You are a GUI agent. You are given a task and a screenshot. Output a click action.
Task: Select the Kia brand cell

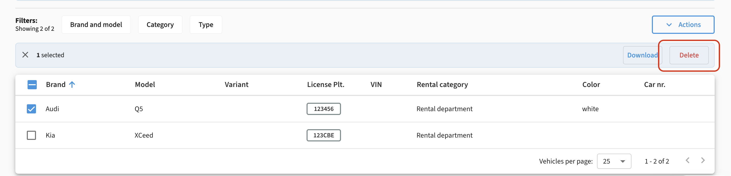coord(50,135)
